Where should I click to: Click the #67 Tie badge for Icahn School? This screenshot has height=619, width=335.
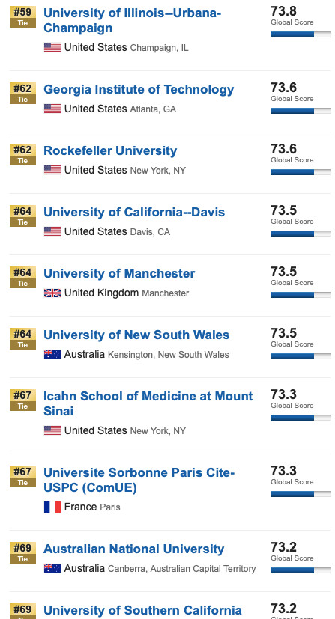(x=23, y=400)
